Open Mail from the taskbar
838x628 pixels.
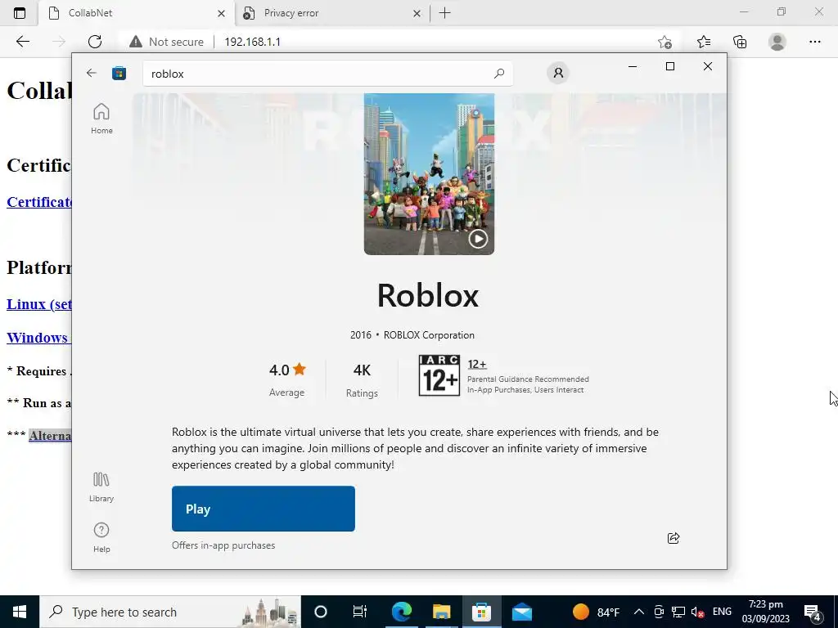click(521, 612)
